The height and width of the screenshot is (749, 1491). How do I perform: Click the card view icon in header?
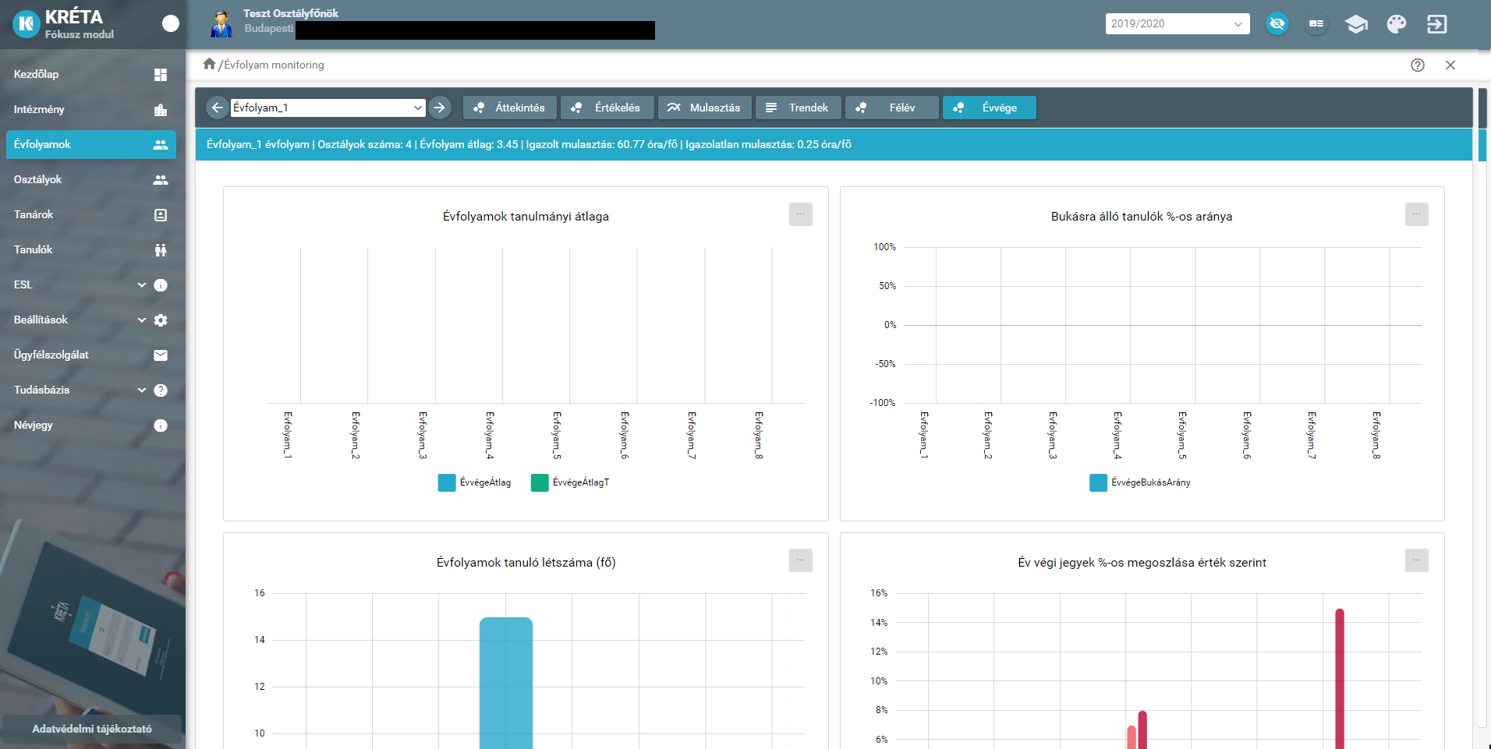point(1316,24)
